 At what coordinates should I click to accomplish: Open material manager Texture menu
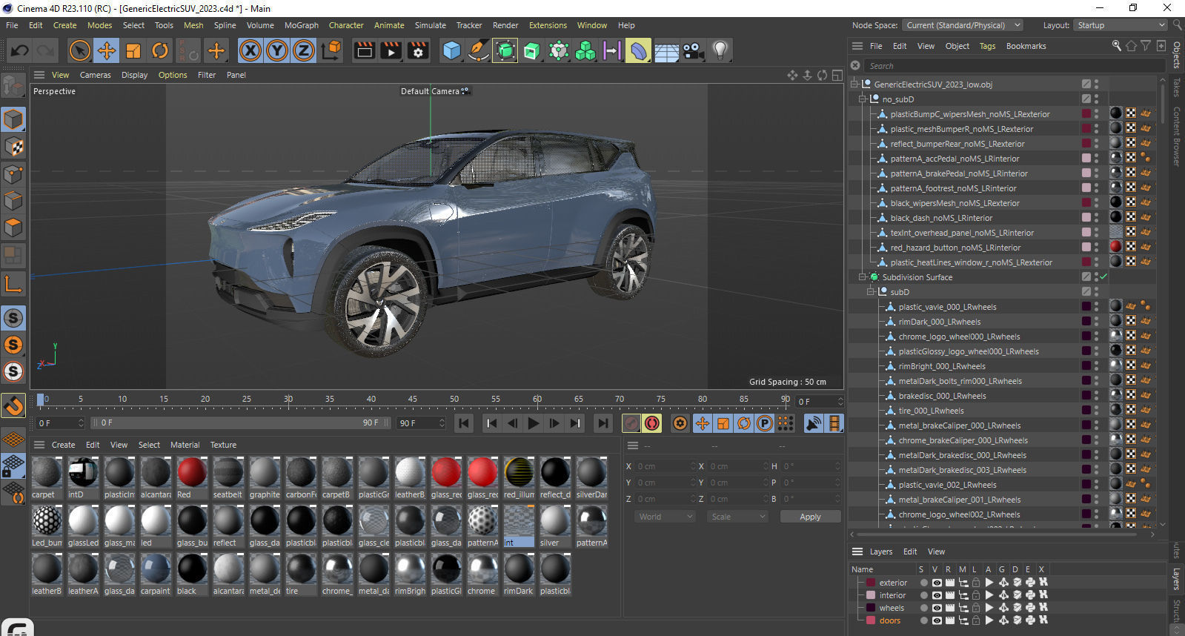point(223,445)
